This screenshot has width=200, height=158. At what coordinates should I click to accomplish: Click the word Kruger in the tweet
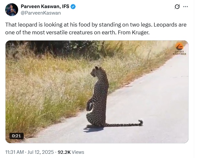[140, 32]
